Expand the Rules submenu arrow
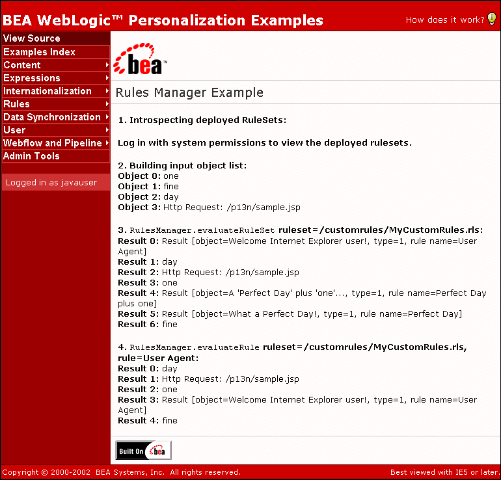 coord(107,104)
